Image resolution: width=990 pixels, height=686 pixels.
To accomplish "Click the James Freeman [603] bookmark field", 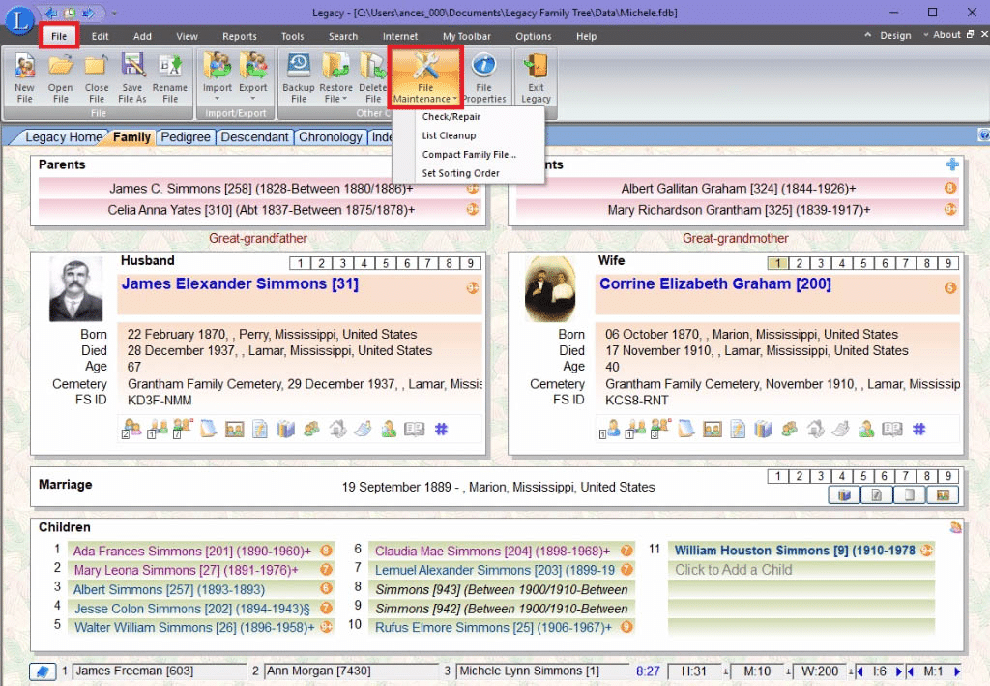I will (x=160, y=671).
